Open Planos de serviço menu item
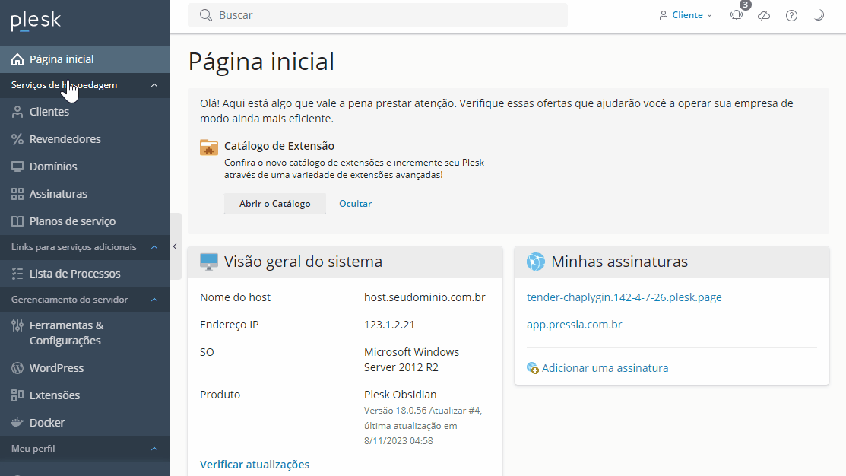Image resolution: width=846 pixels, height=476 pixels. [84, 221]
